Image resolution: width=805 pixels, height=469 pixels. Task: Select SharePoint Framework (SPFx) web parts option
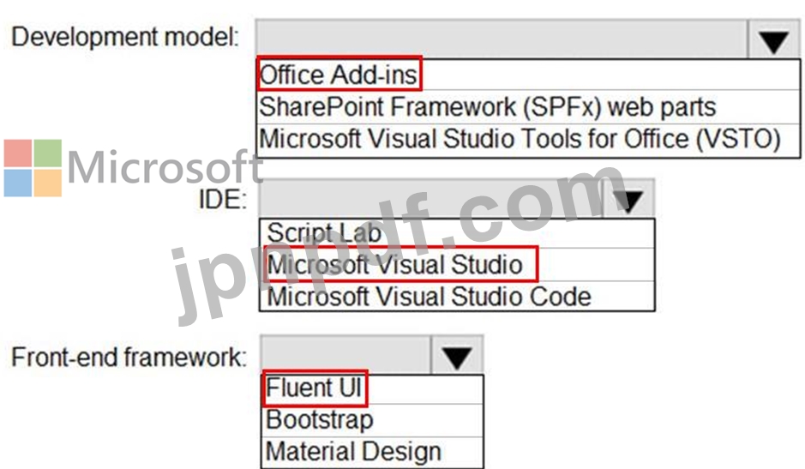click(x=528, y=107)
